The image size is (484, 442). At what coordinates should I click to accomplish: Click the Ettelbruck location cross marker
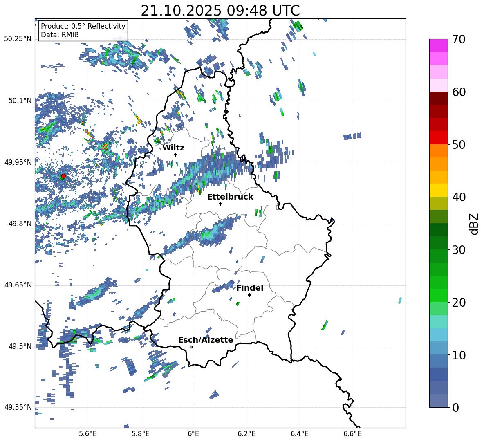click(x=220, y=204)
